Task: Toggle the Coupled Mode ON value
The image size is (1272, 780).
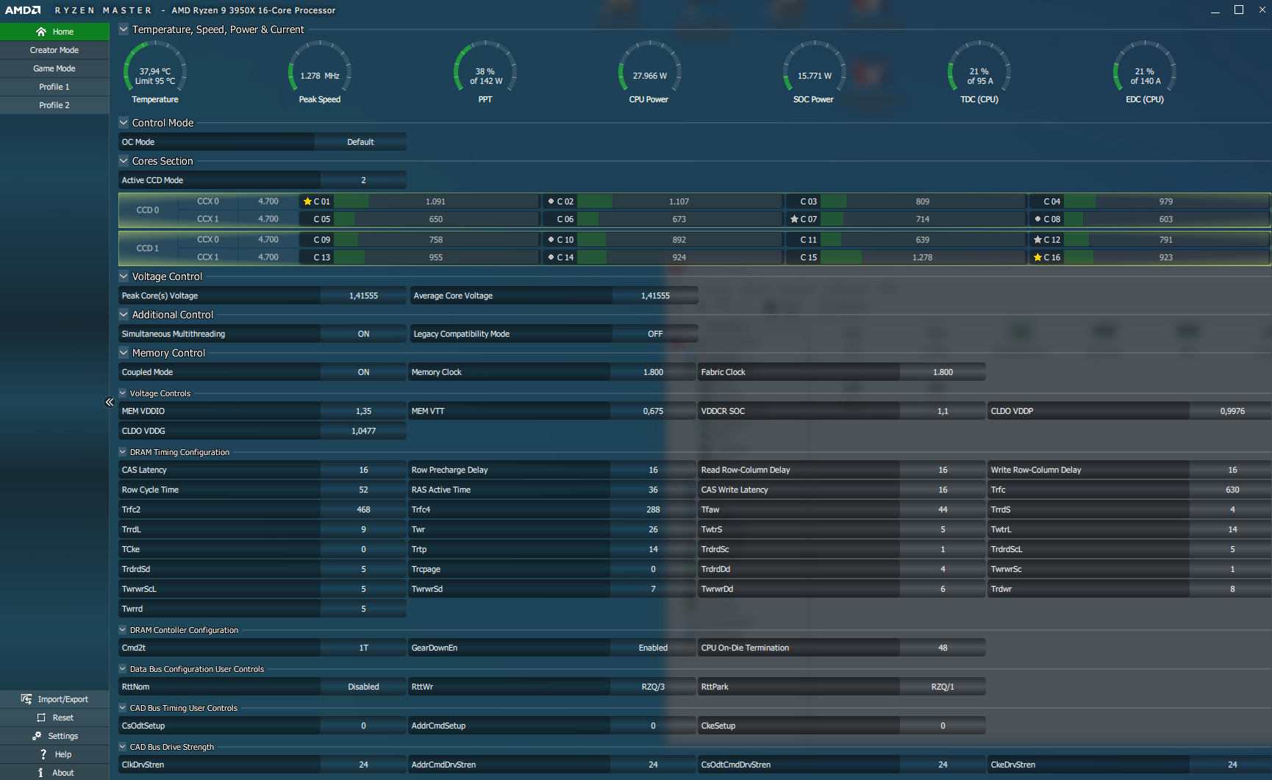Action: [363, 372]
